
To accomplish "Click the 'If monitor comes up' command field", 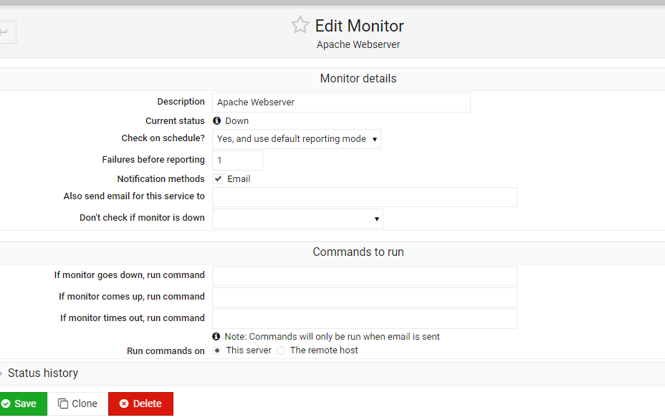I will click(x=365, y=297).
